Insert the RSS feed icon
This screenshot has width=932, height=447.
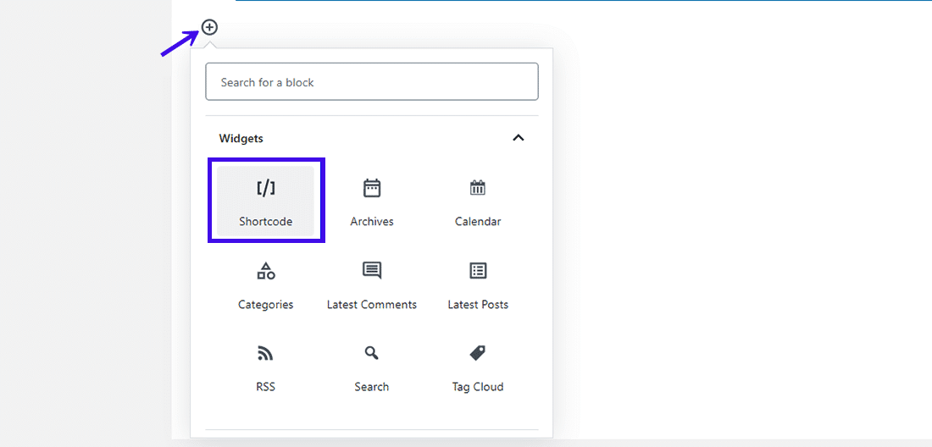pos(266,353)
